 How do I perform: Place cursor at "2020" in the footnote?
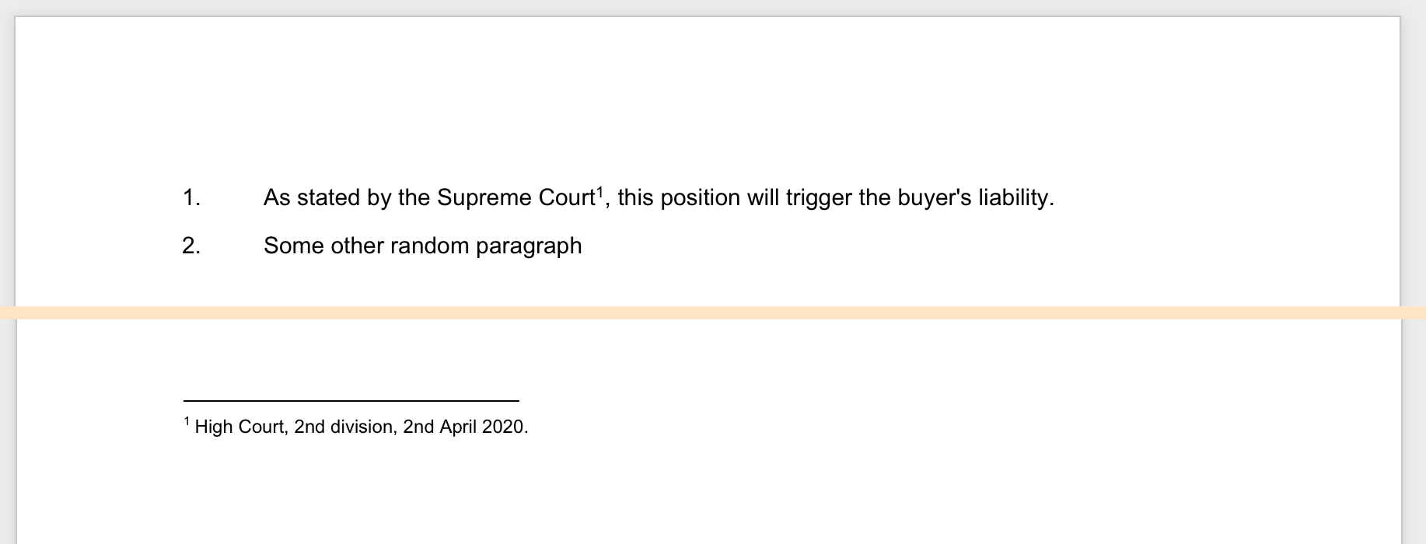(502, 427)
